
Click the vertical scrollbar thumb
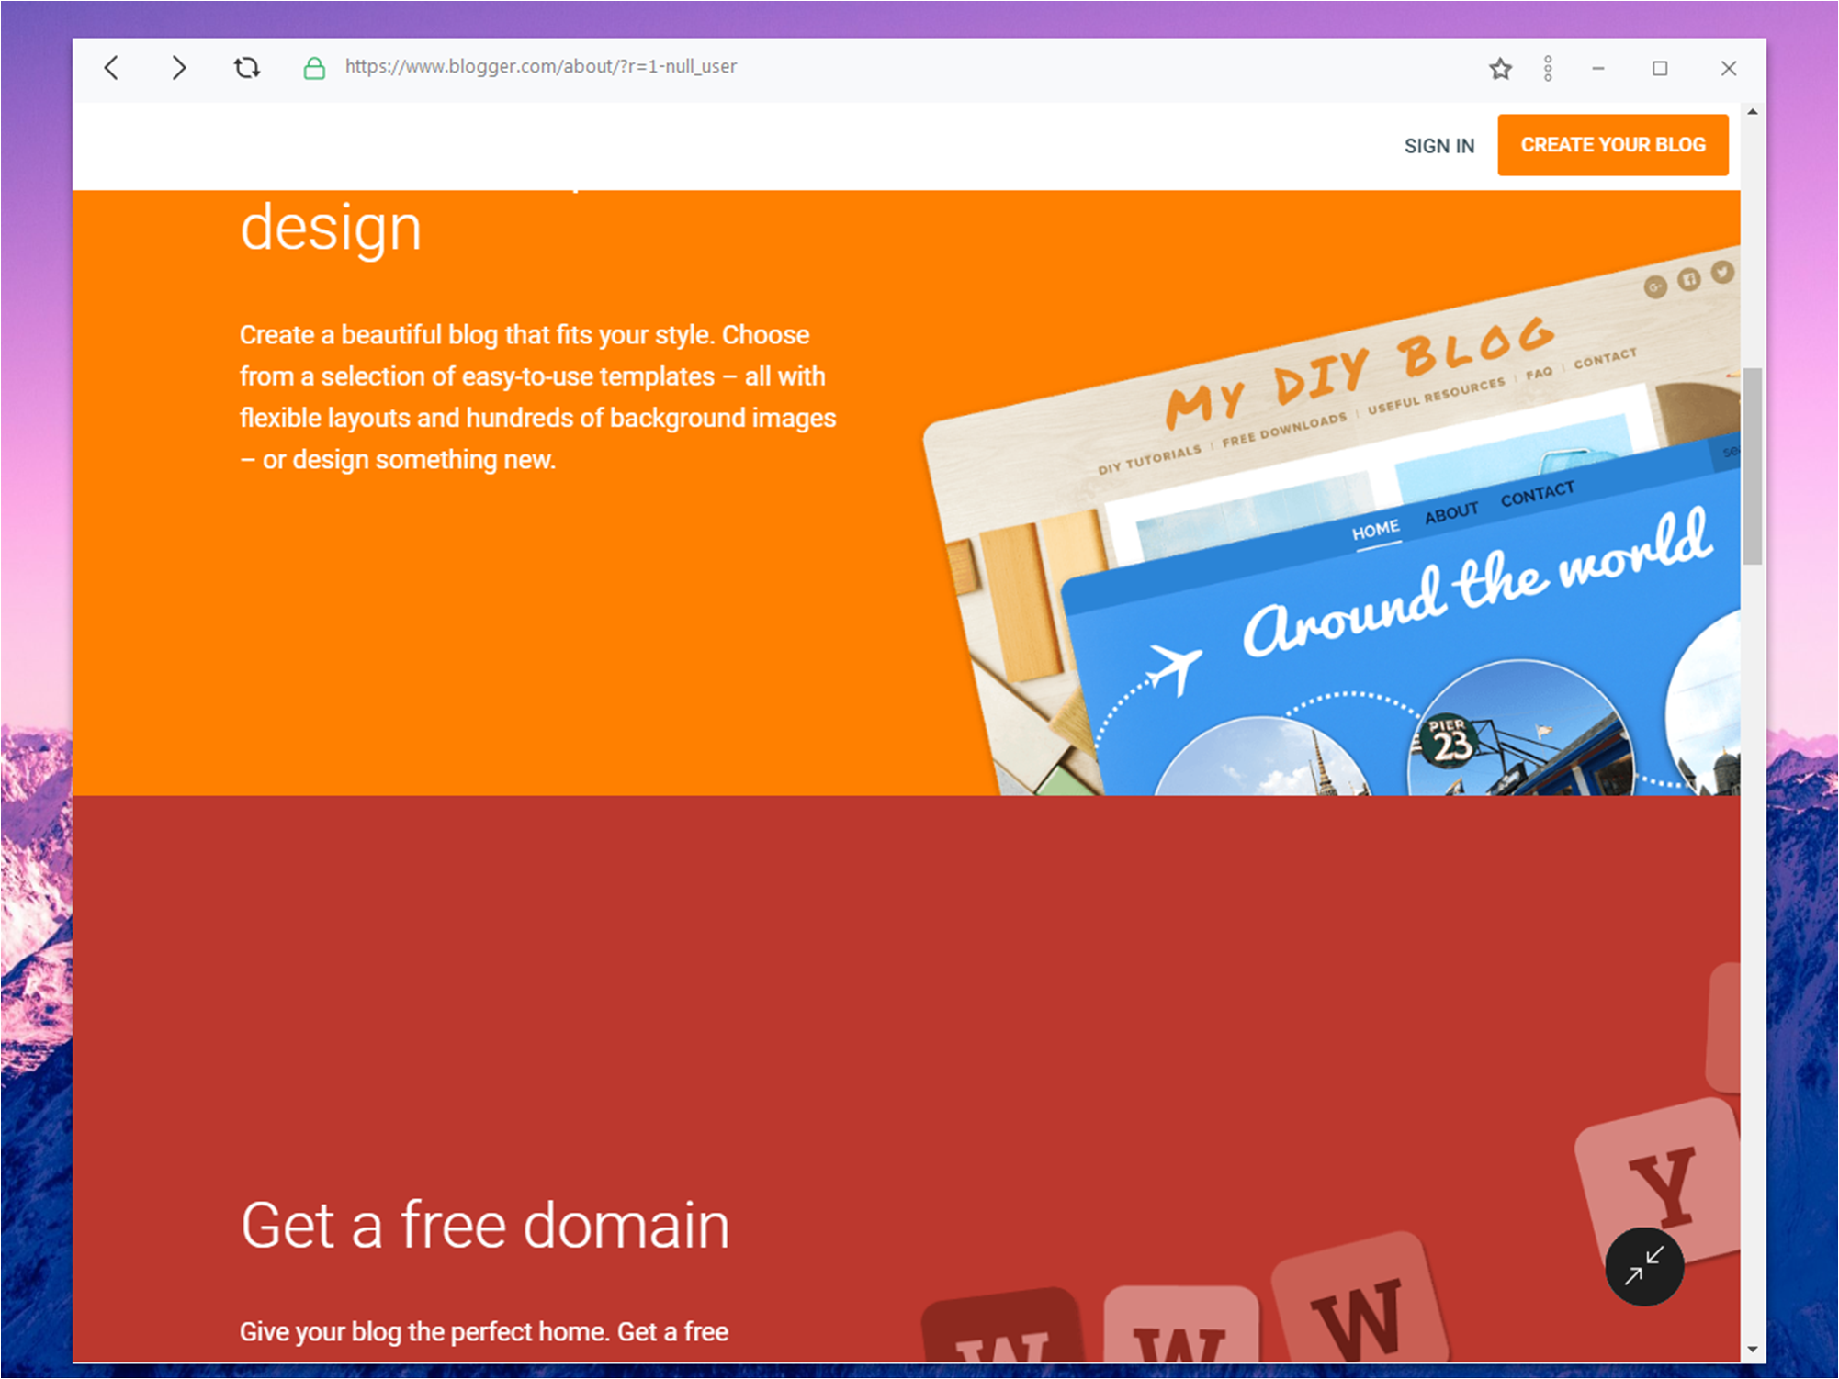pyautogui.click(x=1753, y=465)
